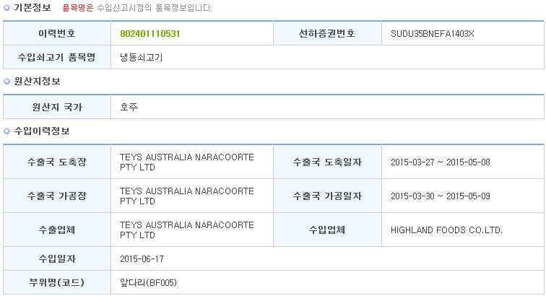The width and height of the screenshot is (546, 296).
Task: Click the red 품목명은 notice text
Action: pyautogui.click(x=78, y=8)
